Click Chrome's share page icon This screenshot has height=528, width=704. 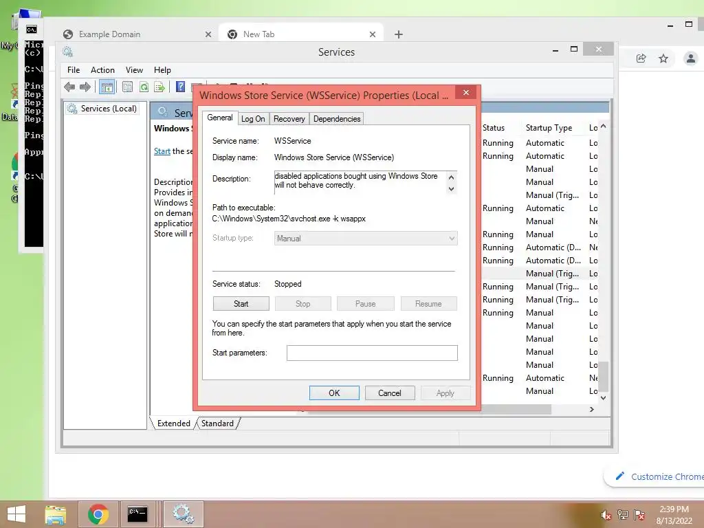(641, 58)
